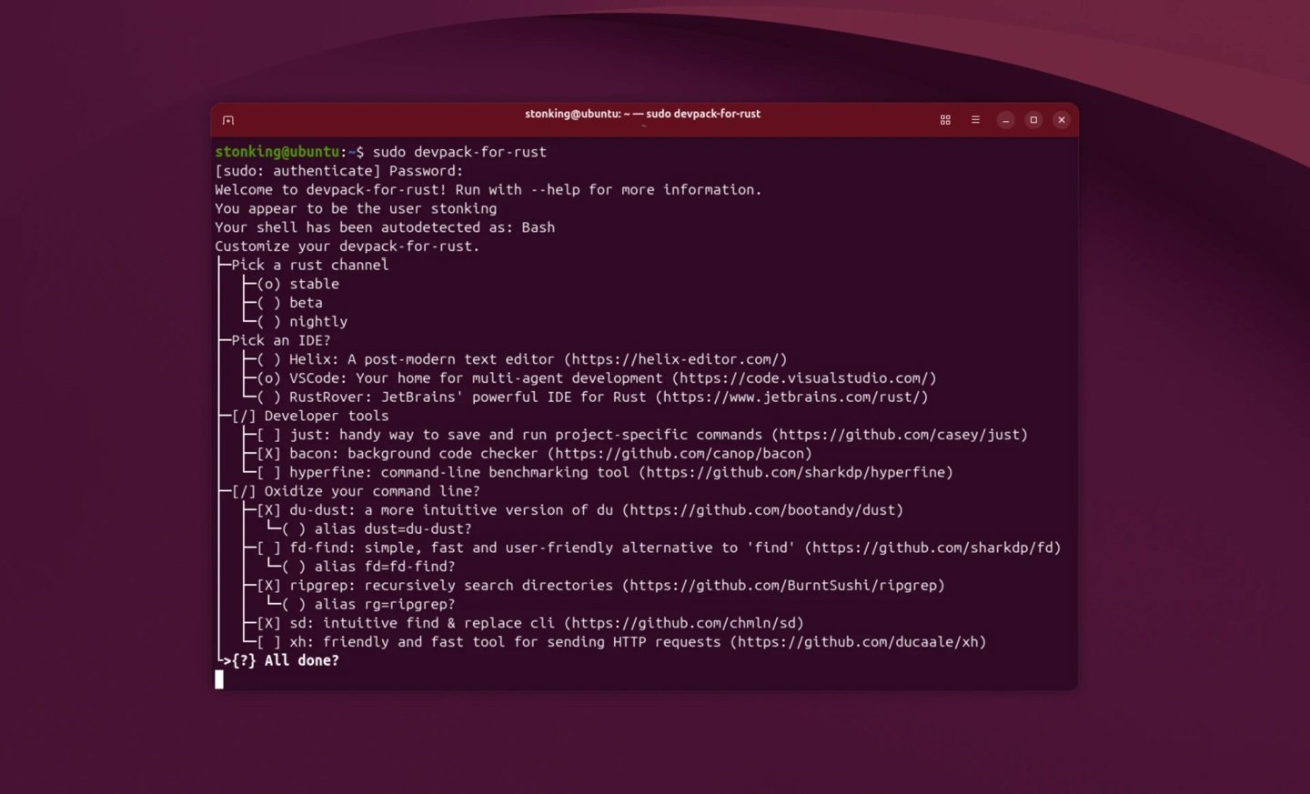Screen dimensions: 1310x794
Task: Uncheck the du-dust checkbox
Action: click(x=268, y=510)
